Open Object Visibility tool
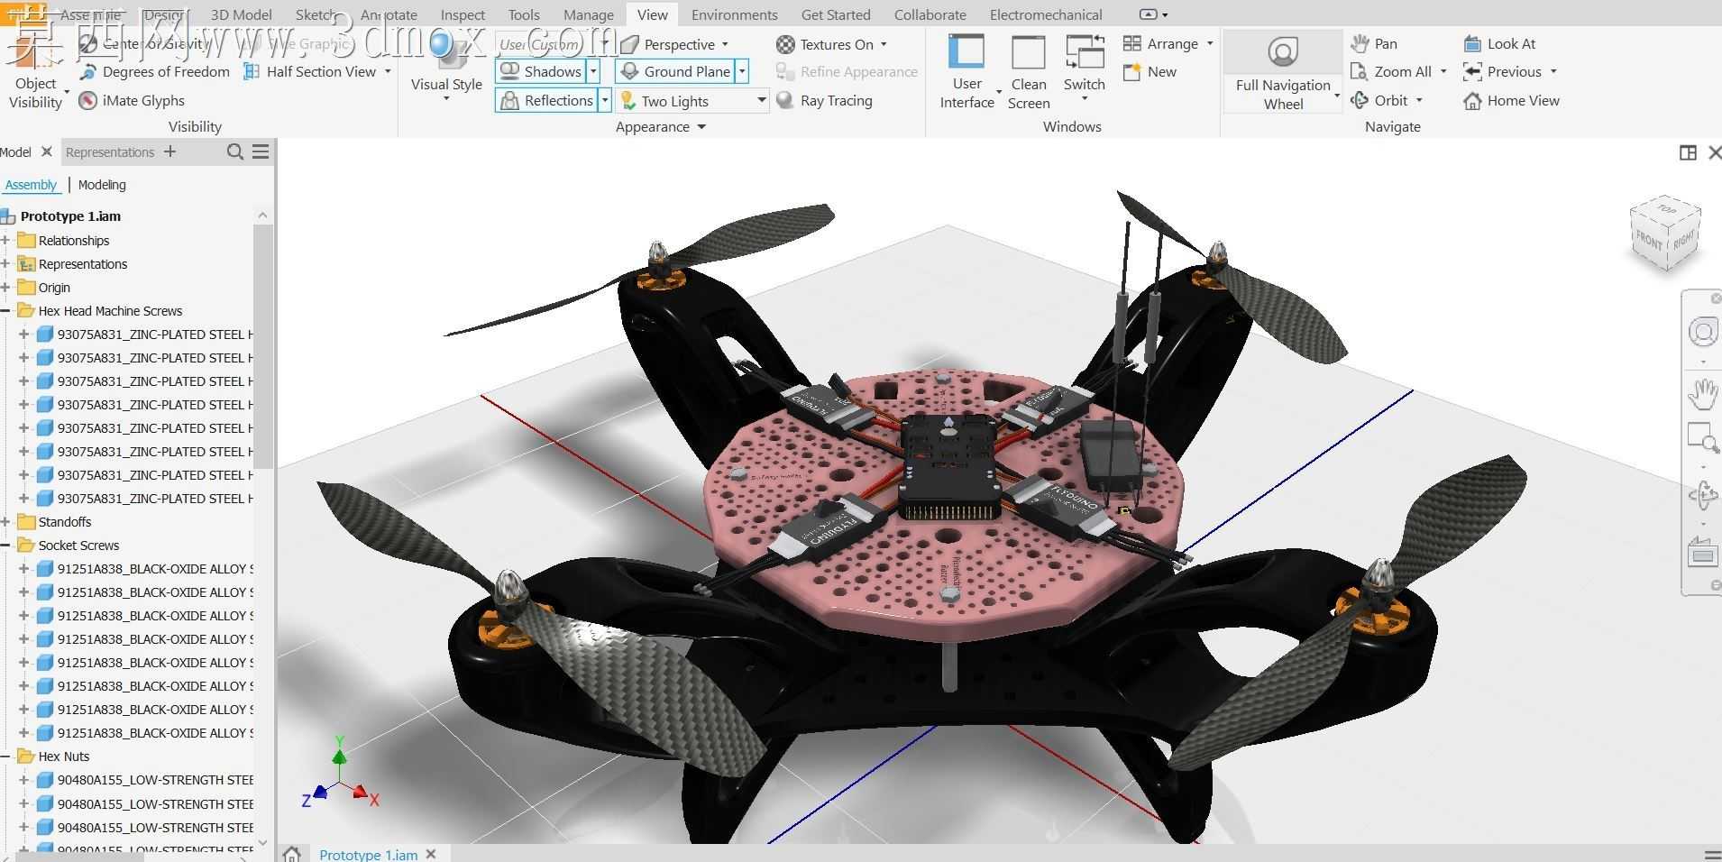The width and height of the screenshot is (1722, 862). [36, 72]
